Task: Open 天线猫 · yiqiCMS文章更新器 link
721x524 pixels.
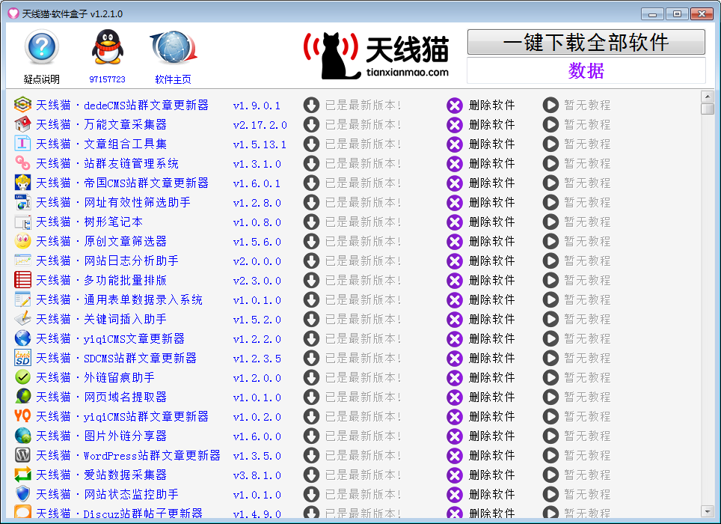Action: coord(111,338)
